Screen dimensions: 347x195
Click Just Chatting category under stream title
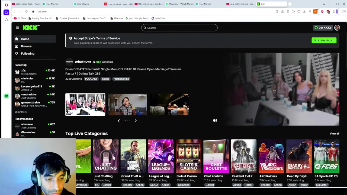73,79
